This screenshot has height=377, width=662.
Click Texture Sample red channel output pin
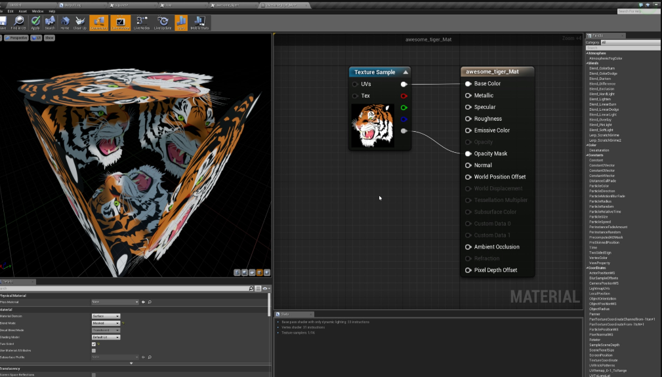403,96
